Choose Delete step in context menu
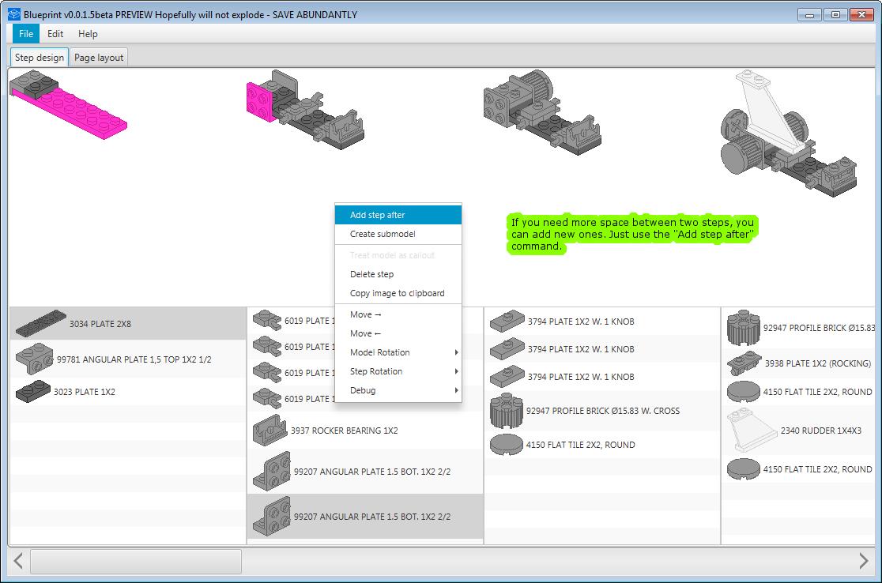 [398, 274]
